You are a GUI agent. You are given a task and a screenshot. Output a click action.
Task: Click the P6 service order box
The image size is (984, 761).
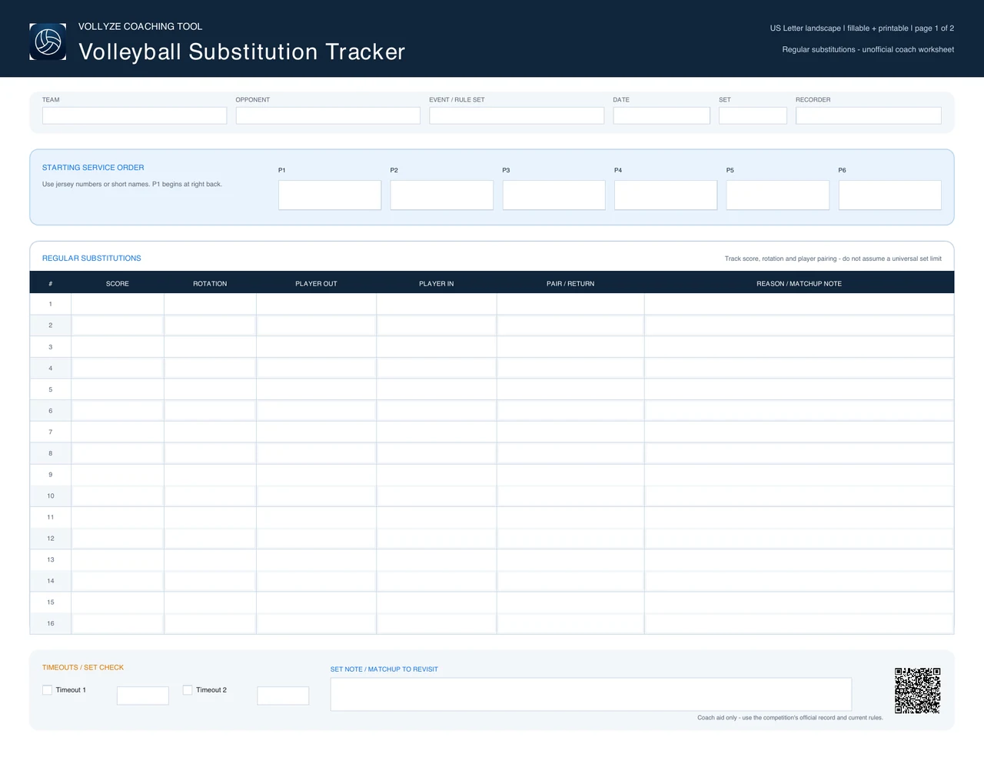pos(889,195)
